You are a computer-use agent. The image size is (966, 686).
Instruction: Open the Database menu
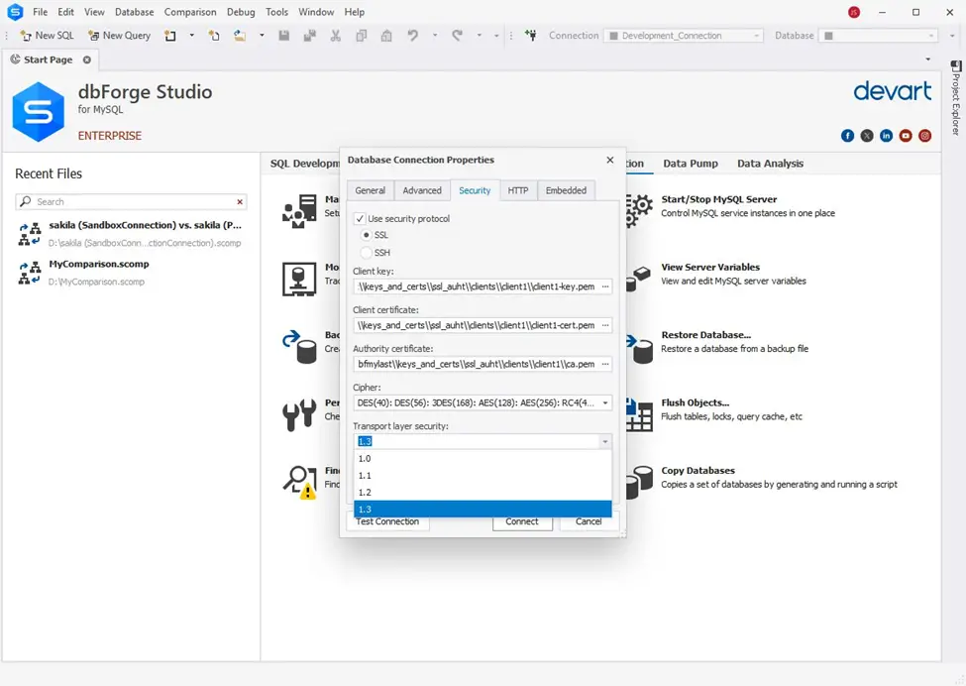click(x=135, y=12)
